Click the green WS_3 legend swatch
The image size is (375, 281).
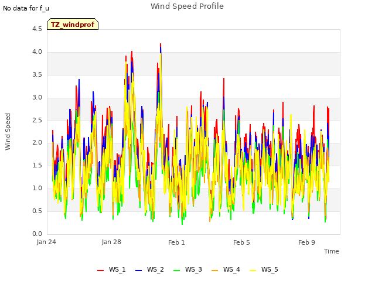[176, 270]
